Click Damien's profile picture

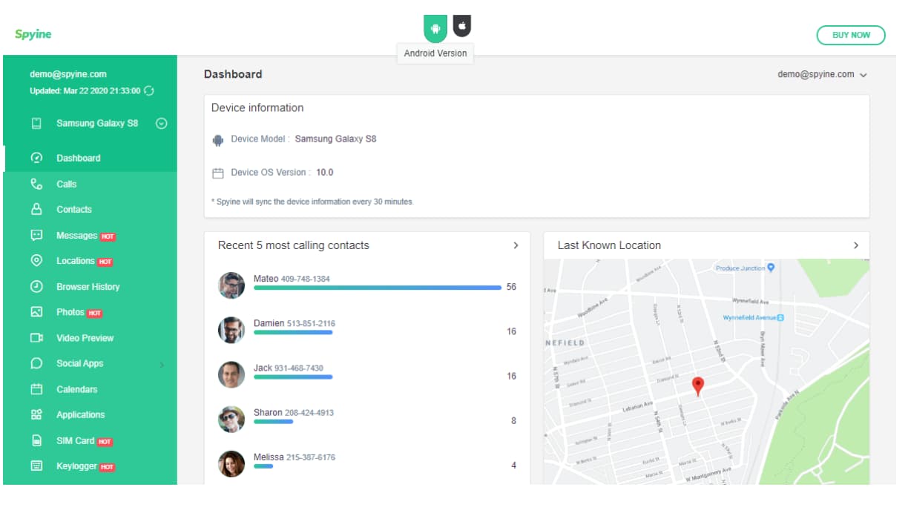[231, 330]
